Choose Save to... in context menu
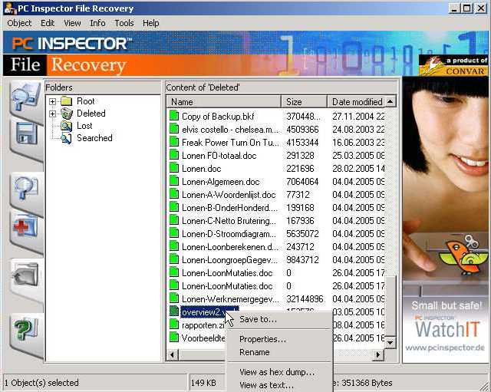Viewport: 491px width, 392px height. coord(279,319)
